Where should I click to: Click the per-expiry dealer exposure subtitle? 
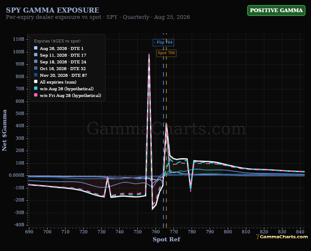click(x=98, y=17)
